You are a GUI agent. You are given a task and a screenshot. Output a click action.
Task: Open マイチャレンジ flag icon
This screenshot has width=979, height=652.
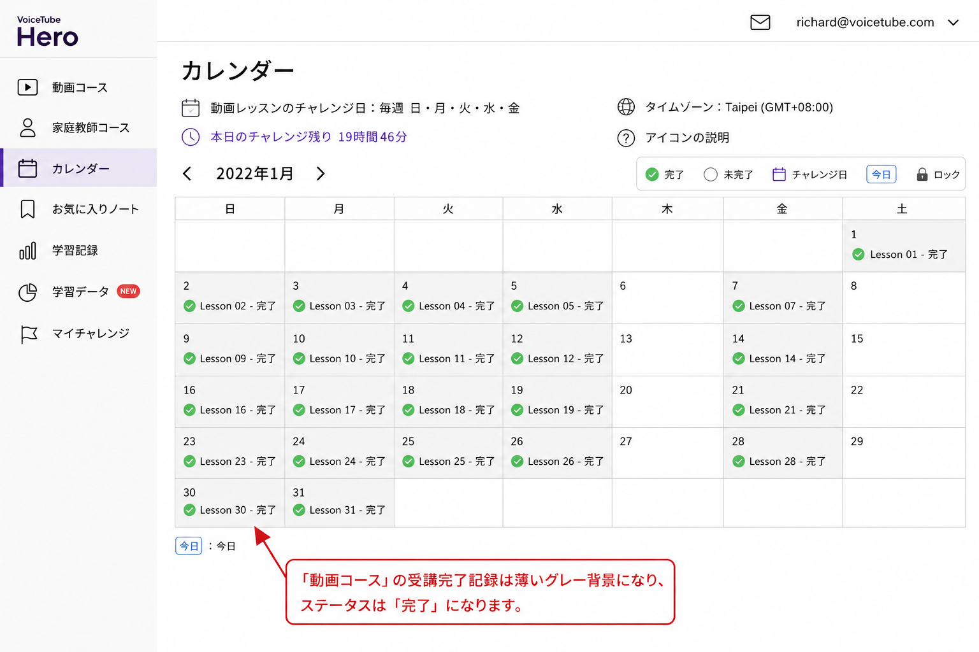point(29,334)
